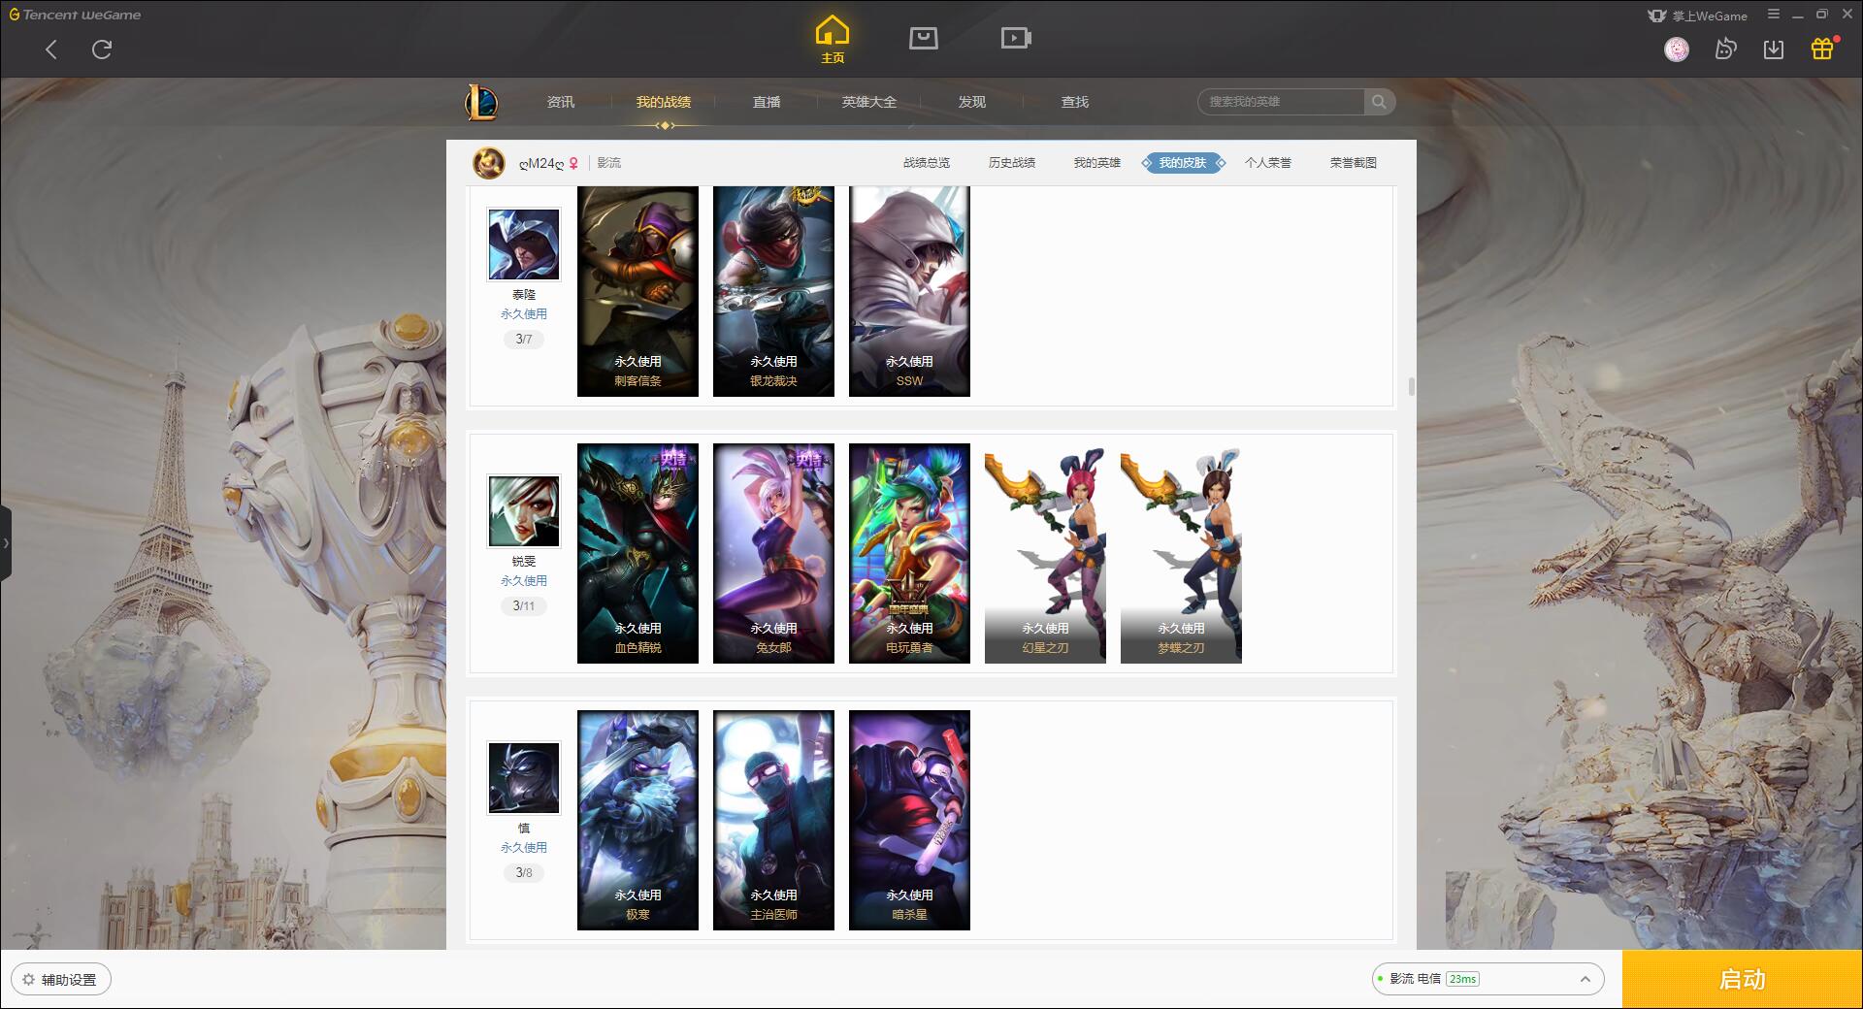Viewport: 1863px width, 1009px height.
Task: Click the 3/8 skin count badge
Action: [x=524, y=873]
